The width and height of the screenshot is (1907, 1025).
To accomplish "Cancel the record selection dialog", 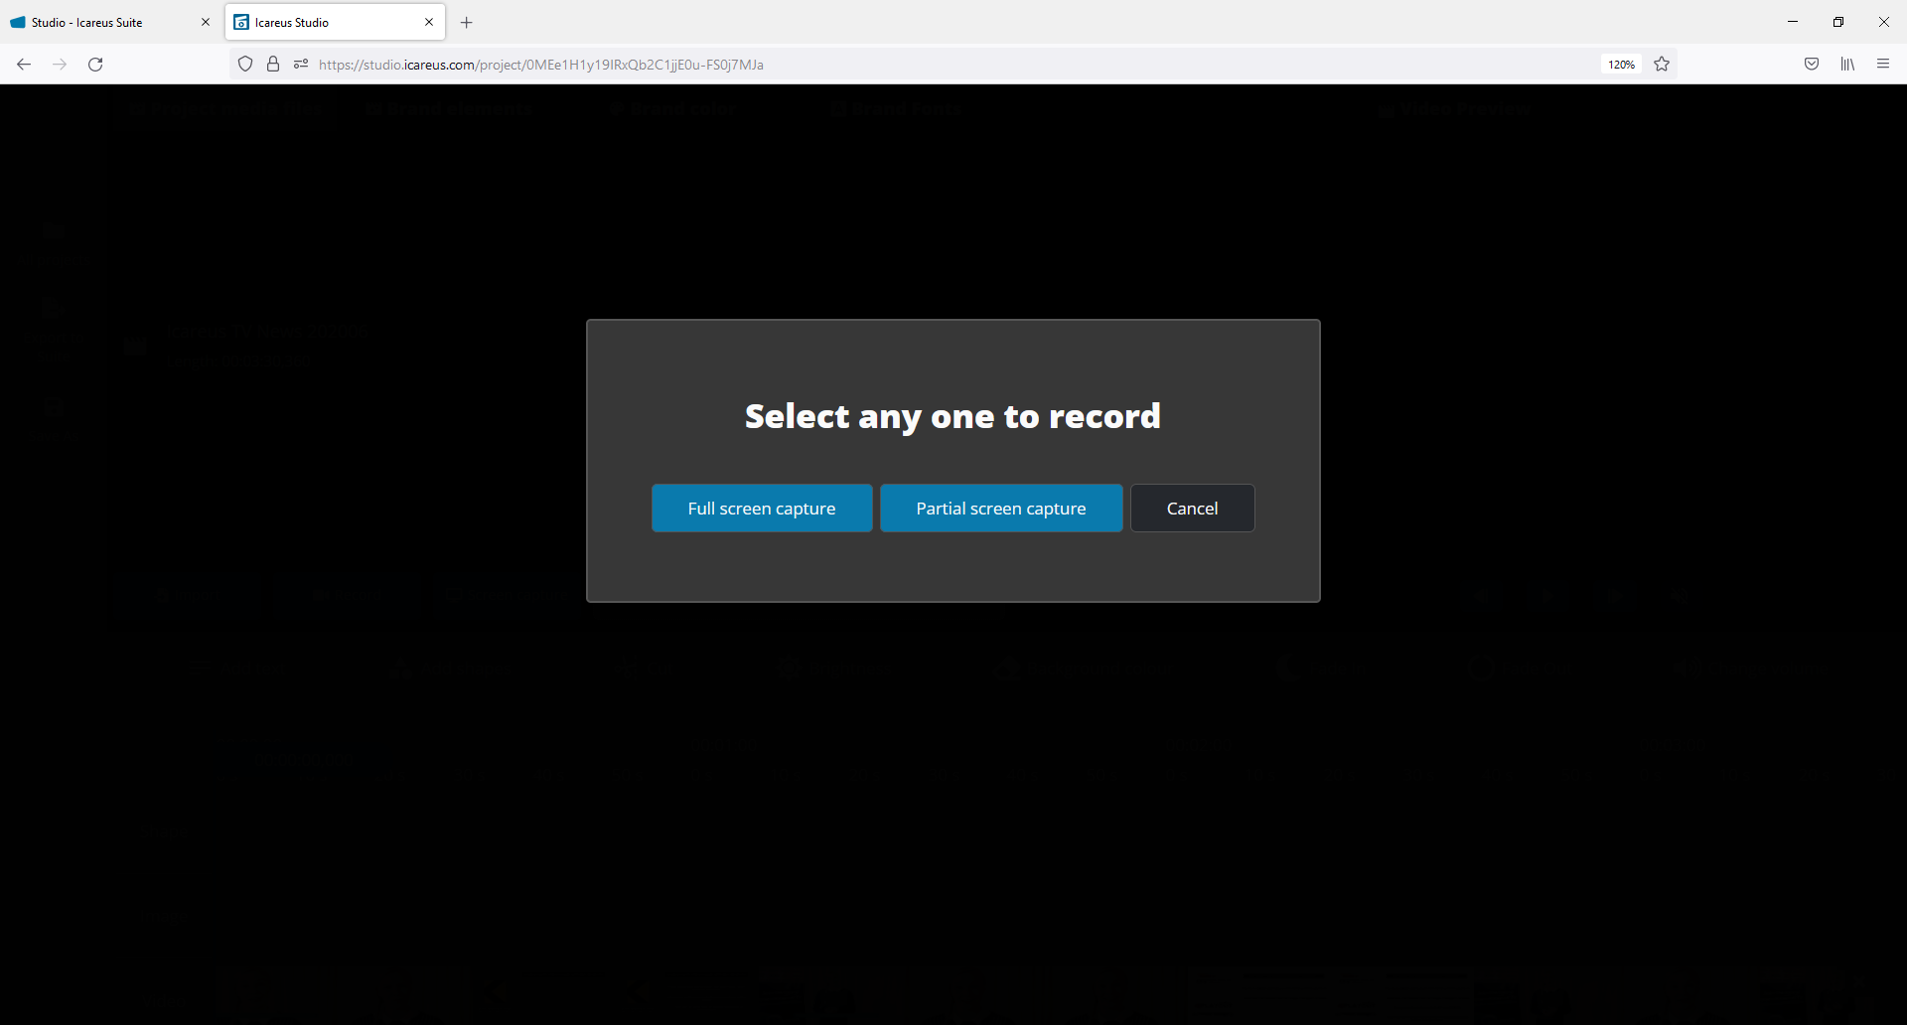I will click(x=1192, y=509).
